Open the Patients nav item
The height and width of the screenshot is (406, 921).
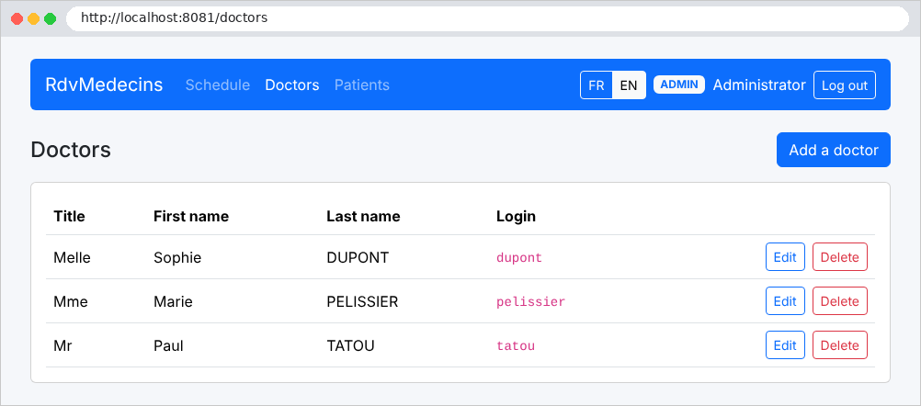(362, 85)
